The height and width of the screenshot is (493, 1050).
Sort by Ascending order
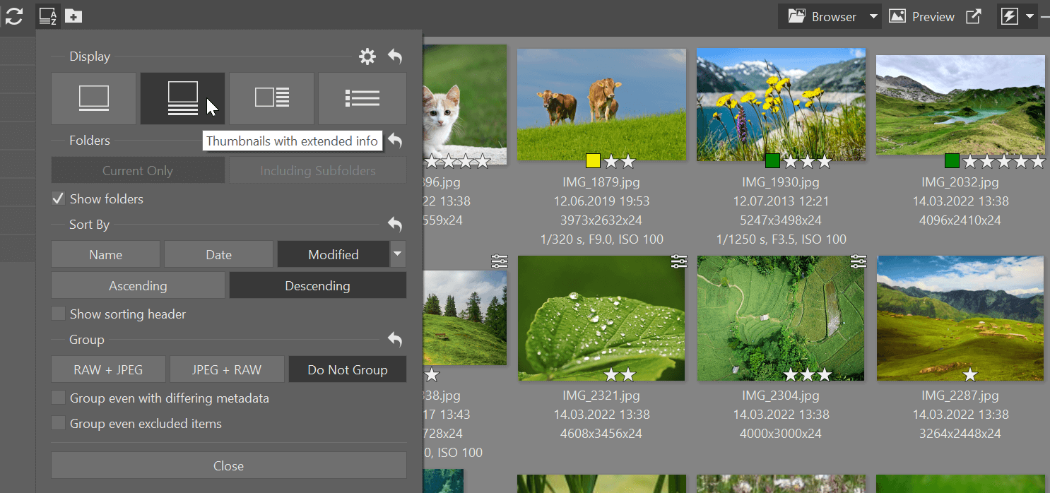point(138,286)
